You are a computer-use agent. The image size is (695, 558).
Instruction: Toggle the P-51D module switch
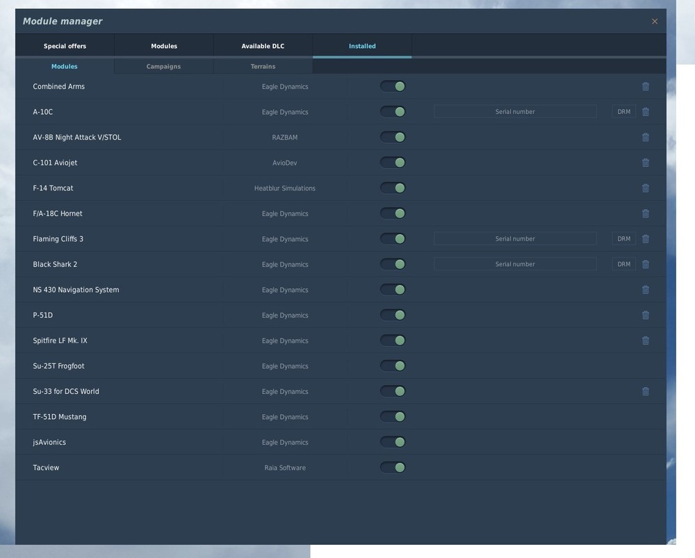point(393,315)
